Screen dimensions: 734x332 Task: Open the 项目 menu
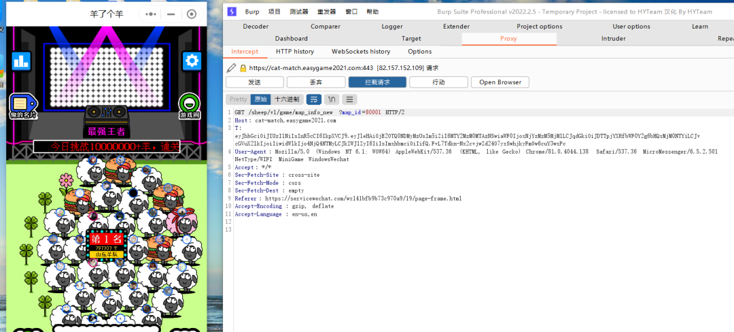pos(275,12)
